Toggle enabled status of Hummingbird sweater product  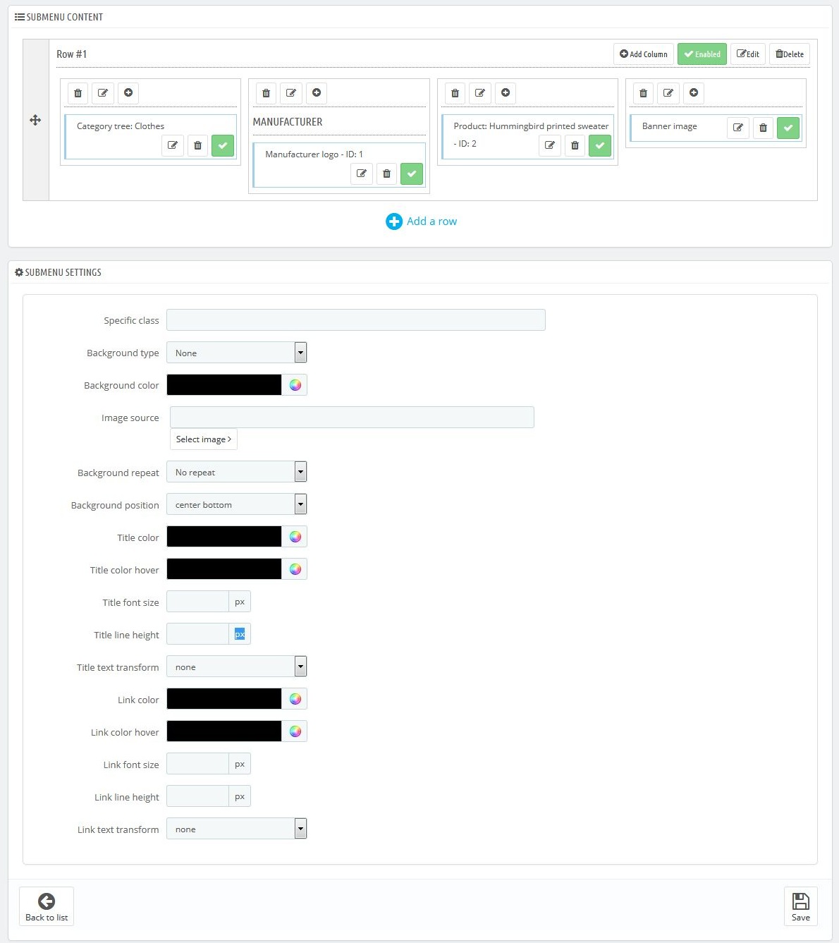[600, 145]
